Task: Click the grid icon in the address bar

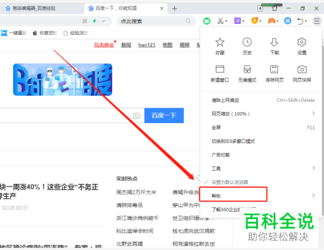Action: click(85, 21)
